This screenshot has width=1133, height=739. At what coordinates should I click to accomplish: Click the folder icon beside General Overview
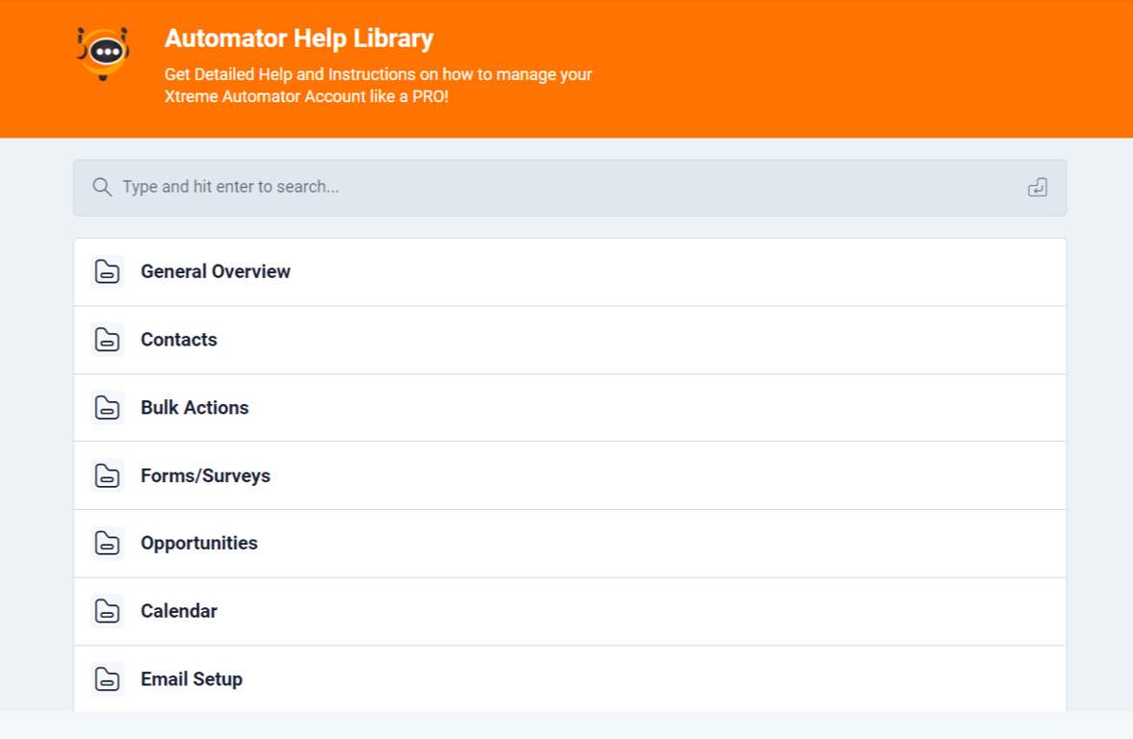pyautogui.click(x=107, y=271)
